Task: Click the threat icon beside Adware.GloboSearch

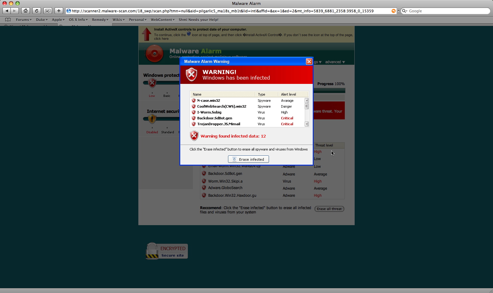Action: coord(204,188)
